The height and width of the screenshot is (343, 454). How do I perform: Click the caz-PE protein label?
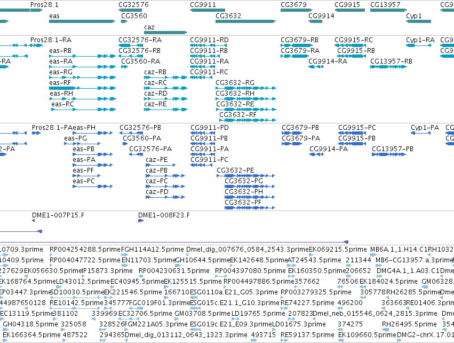click(157, 160)
